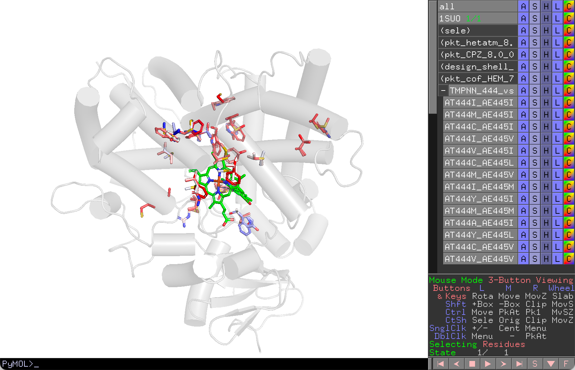Toggle the AT444C_AE445L object name
575x370 pixels.
pyautogui.click(x=480, y=163)
